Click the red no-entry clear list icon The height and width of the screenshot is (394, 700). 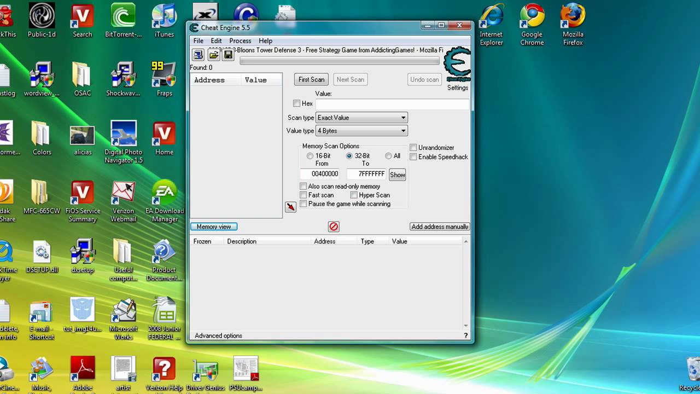click(x=334, y=227)
